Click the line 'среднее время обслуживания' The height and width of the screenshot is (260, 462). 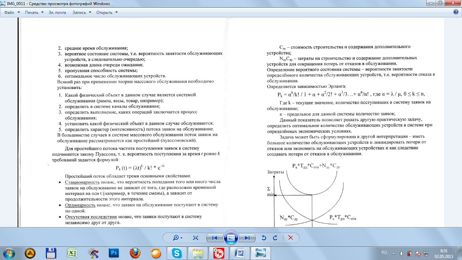(96, 48)
